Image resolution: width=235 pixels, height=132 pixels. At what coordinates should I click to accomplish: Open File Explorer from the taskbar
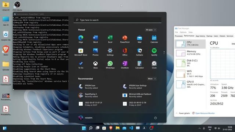tap(117, 128)
